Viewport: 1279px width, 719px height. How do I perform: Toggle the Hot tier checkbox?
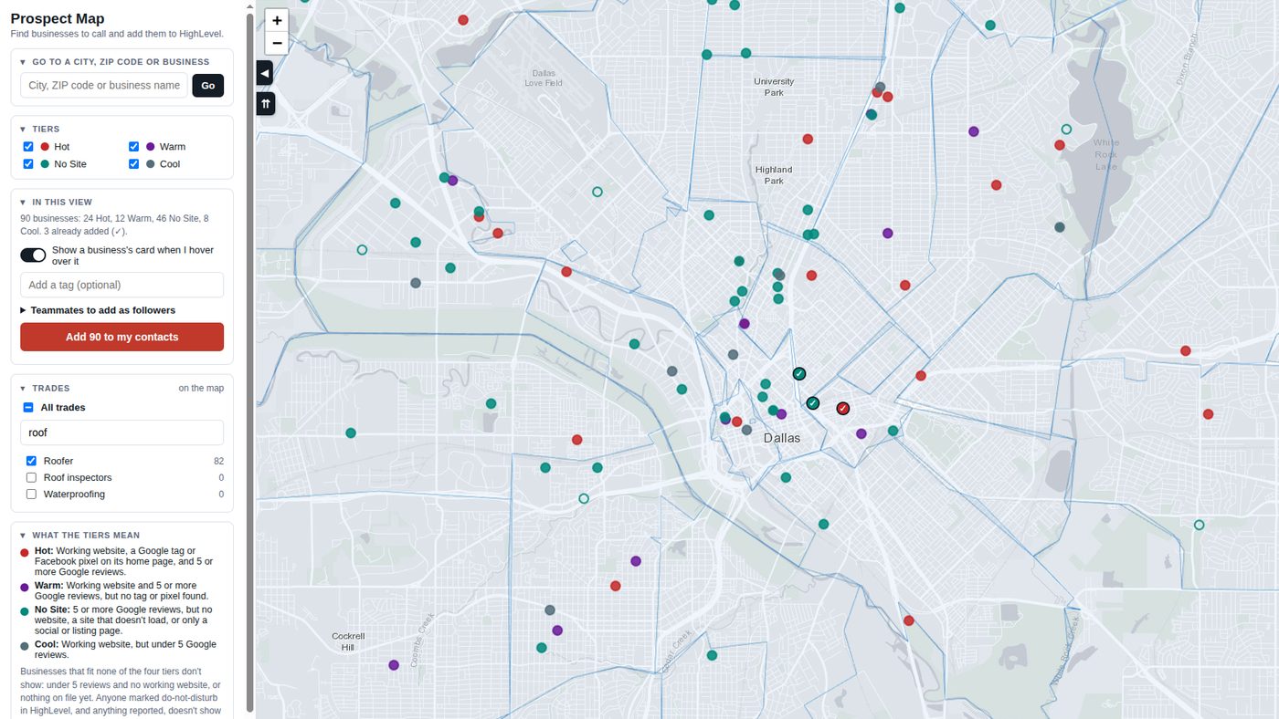coord(28,147)
